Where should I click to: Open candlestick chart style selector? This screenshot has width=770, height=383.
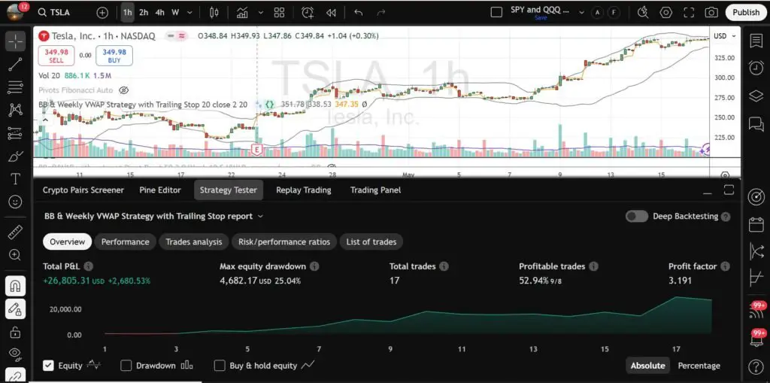(x=214, y=13)
